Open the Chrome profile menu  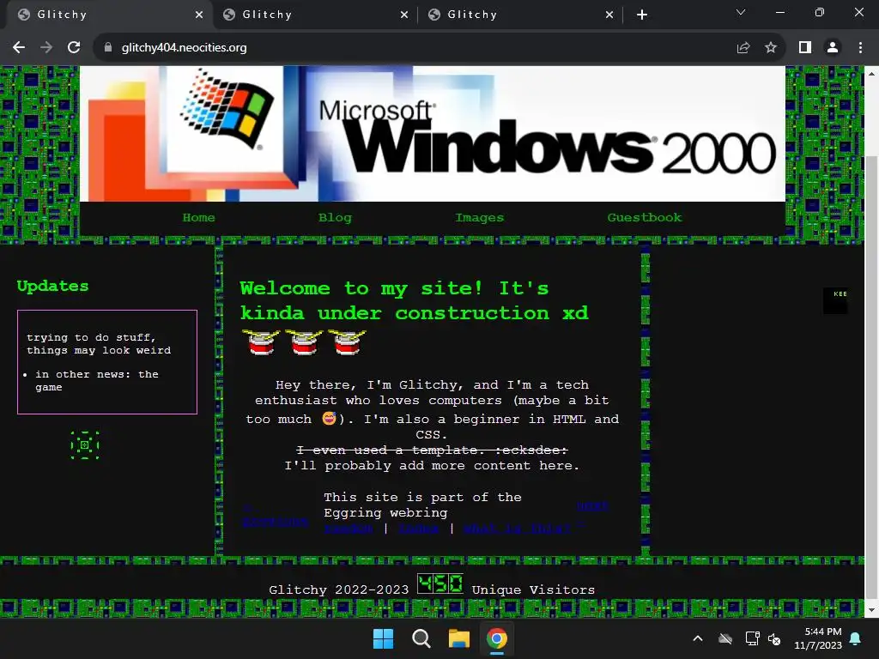pos(833,48)
